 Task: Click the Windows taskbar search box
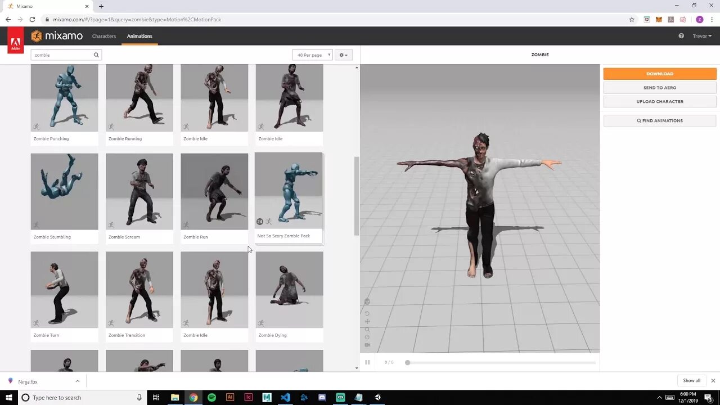[x=82, y=398]
